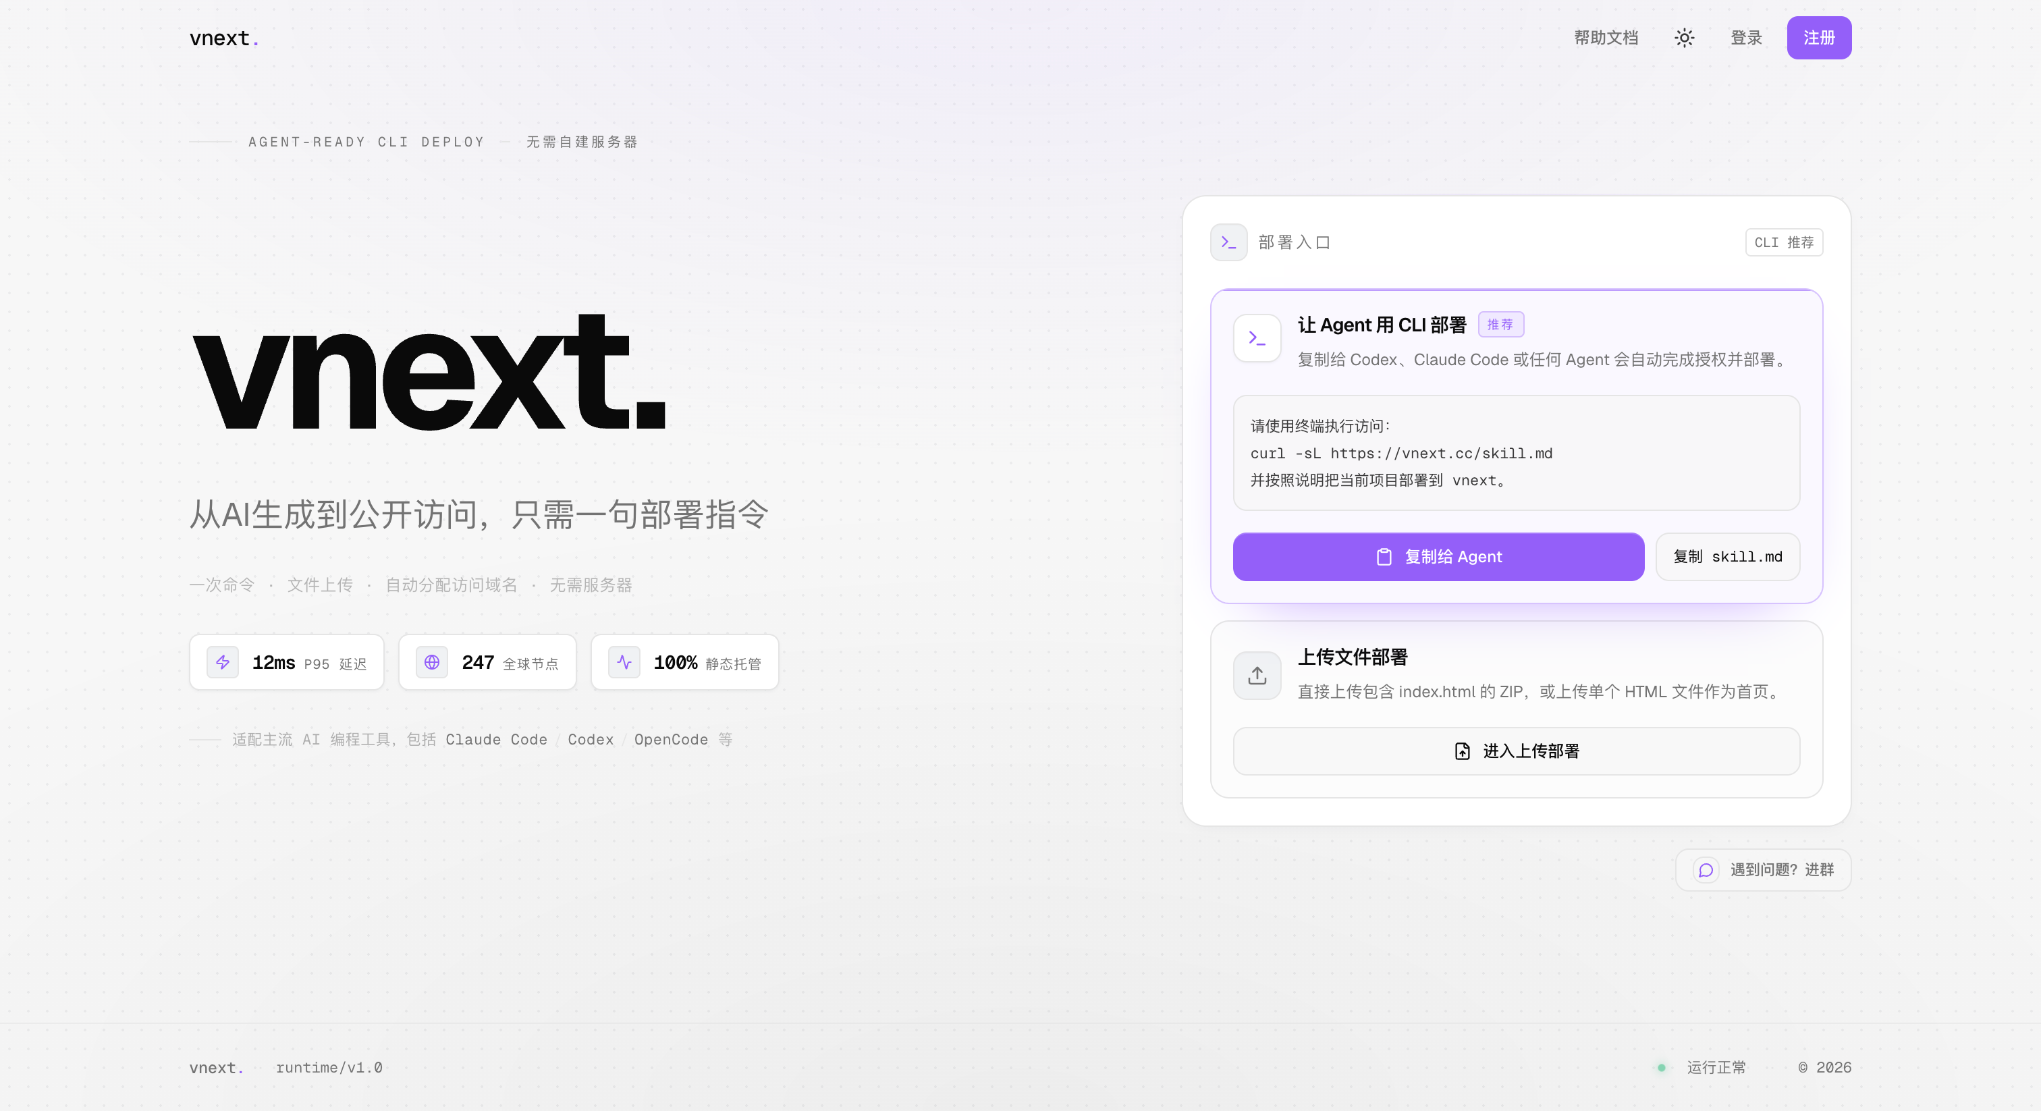This screenshot has width=2041, height=1111.
Task: Click the CLI 推荐 badge
Action: tap(1783, 242)
